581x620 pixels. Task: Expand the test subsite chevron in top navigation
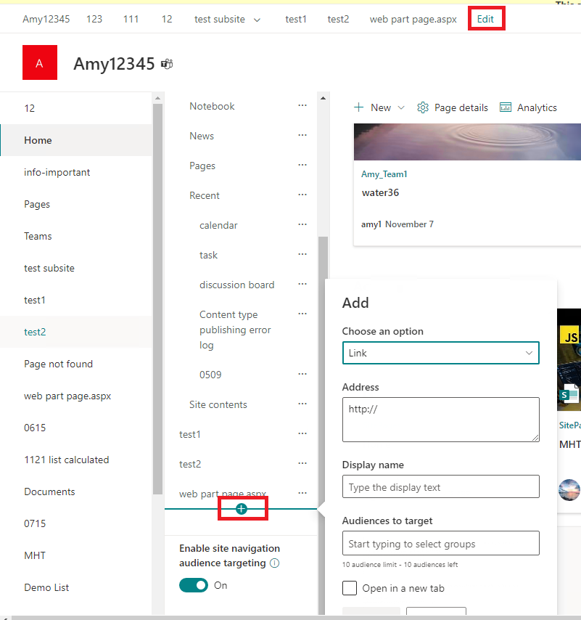point(257,20)
